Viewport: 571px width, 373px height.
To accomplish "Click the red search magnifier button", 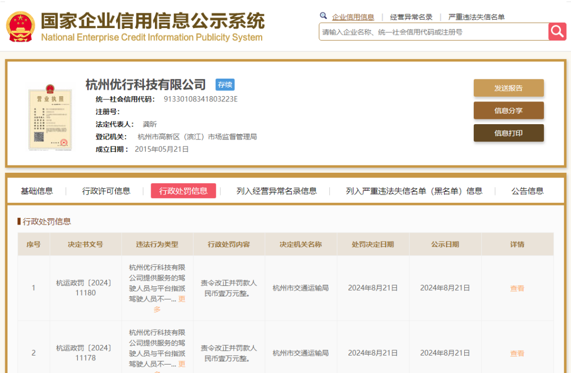I will tap(557, 32).
